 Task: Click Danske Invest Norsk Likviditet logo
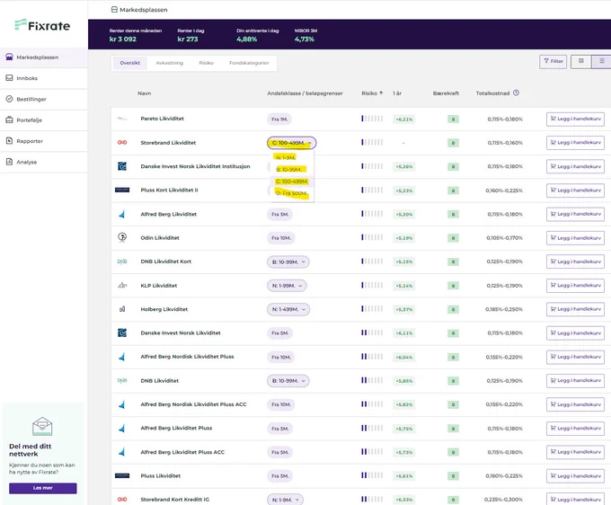click(122, 333)
